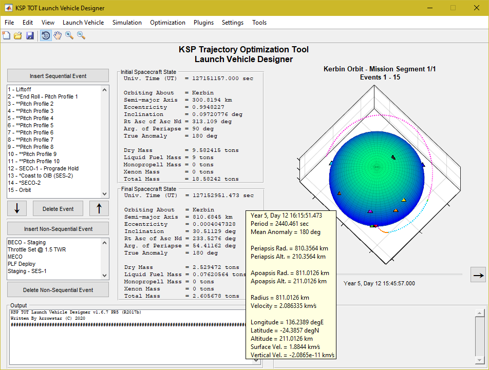This screenshot has height=370, width=489.
Task: Click the time slider track below orbit plot
Action: click(400, 275)
